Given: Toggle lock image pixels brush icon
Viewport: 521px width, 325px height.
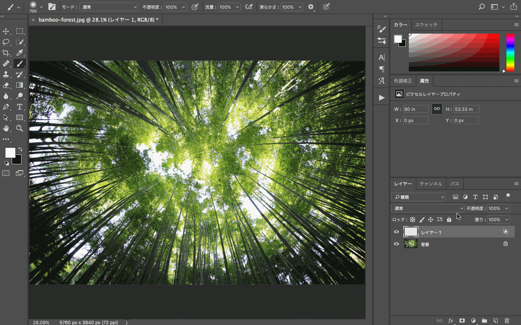Looking at the screenshot, I should (422, 220).
